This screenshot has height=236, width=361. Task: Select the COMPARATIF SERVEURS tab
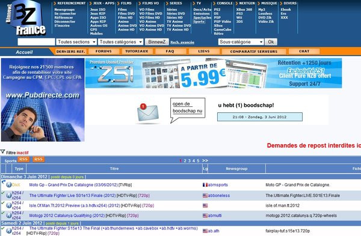tap(254, 52)
